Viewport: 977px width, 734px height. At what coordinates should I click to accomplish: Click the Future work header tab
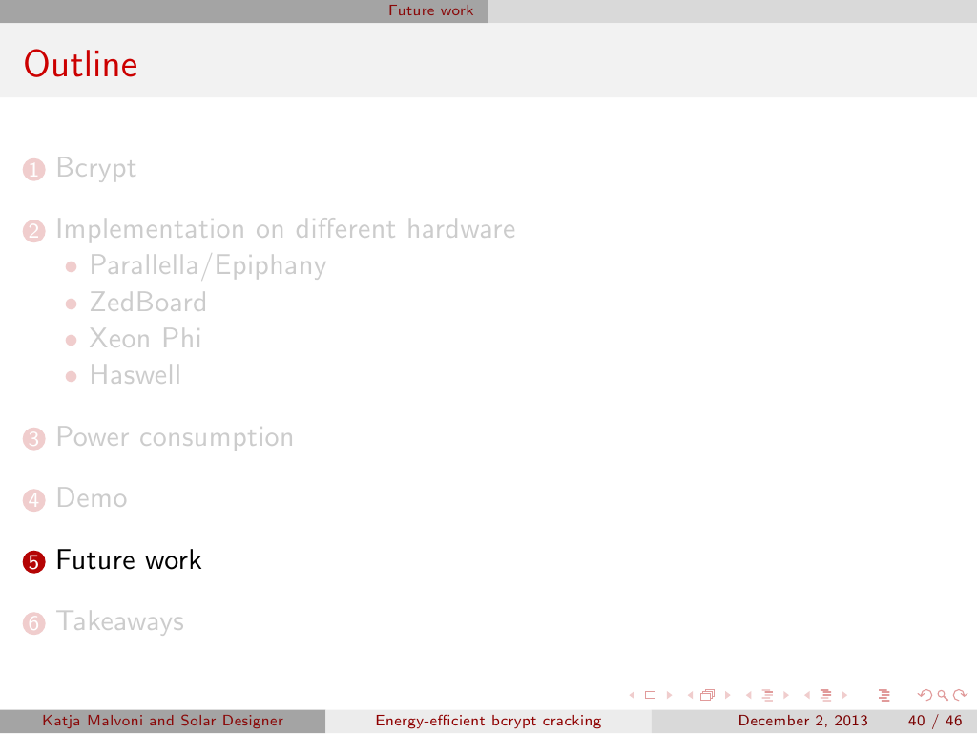(430, 10)
